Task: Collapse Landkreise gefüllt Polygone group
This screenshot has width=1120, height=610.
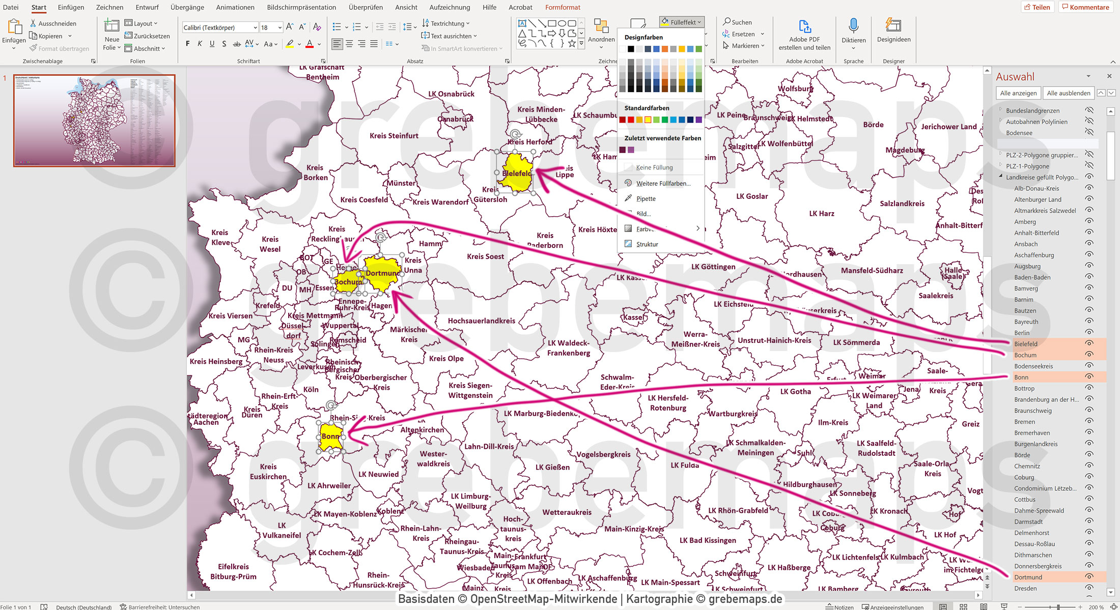Action: point(1000,177)
